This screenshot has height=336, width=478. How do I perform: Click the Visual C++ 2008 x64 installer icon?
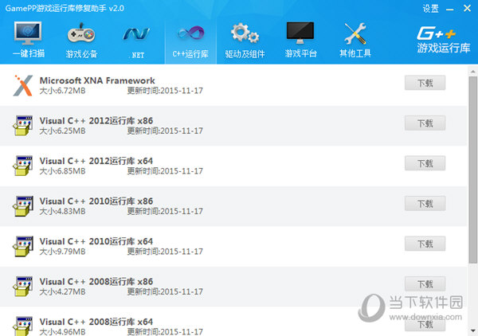[x=23, y=326]
